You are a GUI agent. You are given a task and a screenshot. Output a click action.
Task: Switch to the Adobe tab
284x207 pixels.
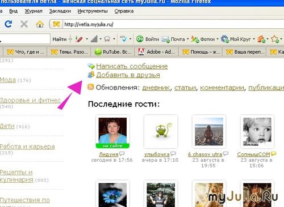pyautogui.click(x=157, y=51)
